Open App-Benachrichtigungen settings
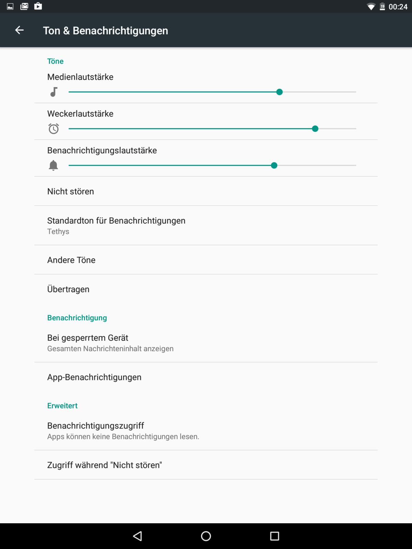The image size is (412, 549). [206, 377]
